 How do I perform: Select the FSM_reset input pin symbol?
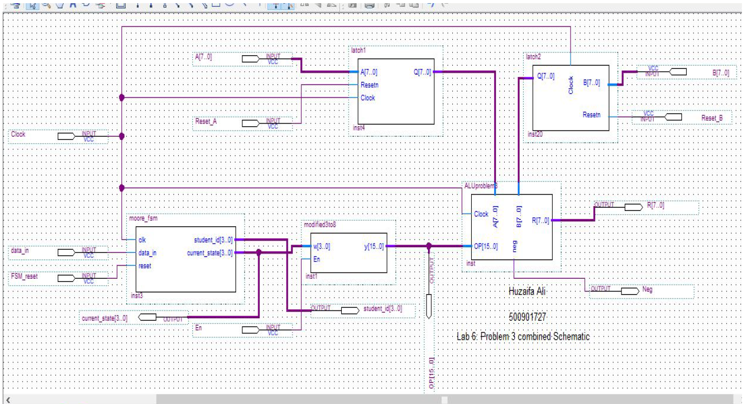(x=66, y=278)
